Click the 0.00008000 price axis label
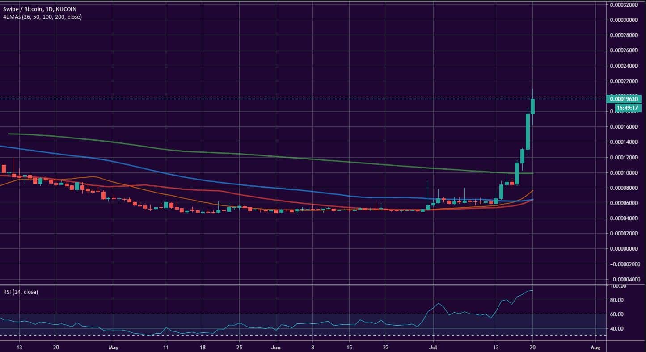The width and height of the screenshot is (646, 352). 624,188
